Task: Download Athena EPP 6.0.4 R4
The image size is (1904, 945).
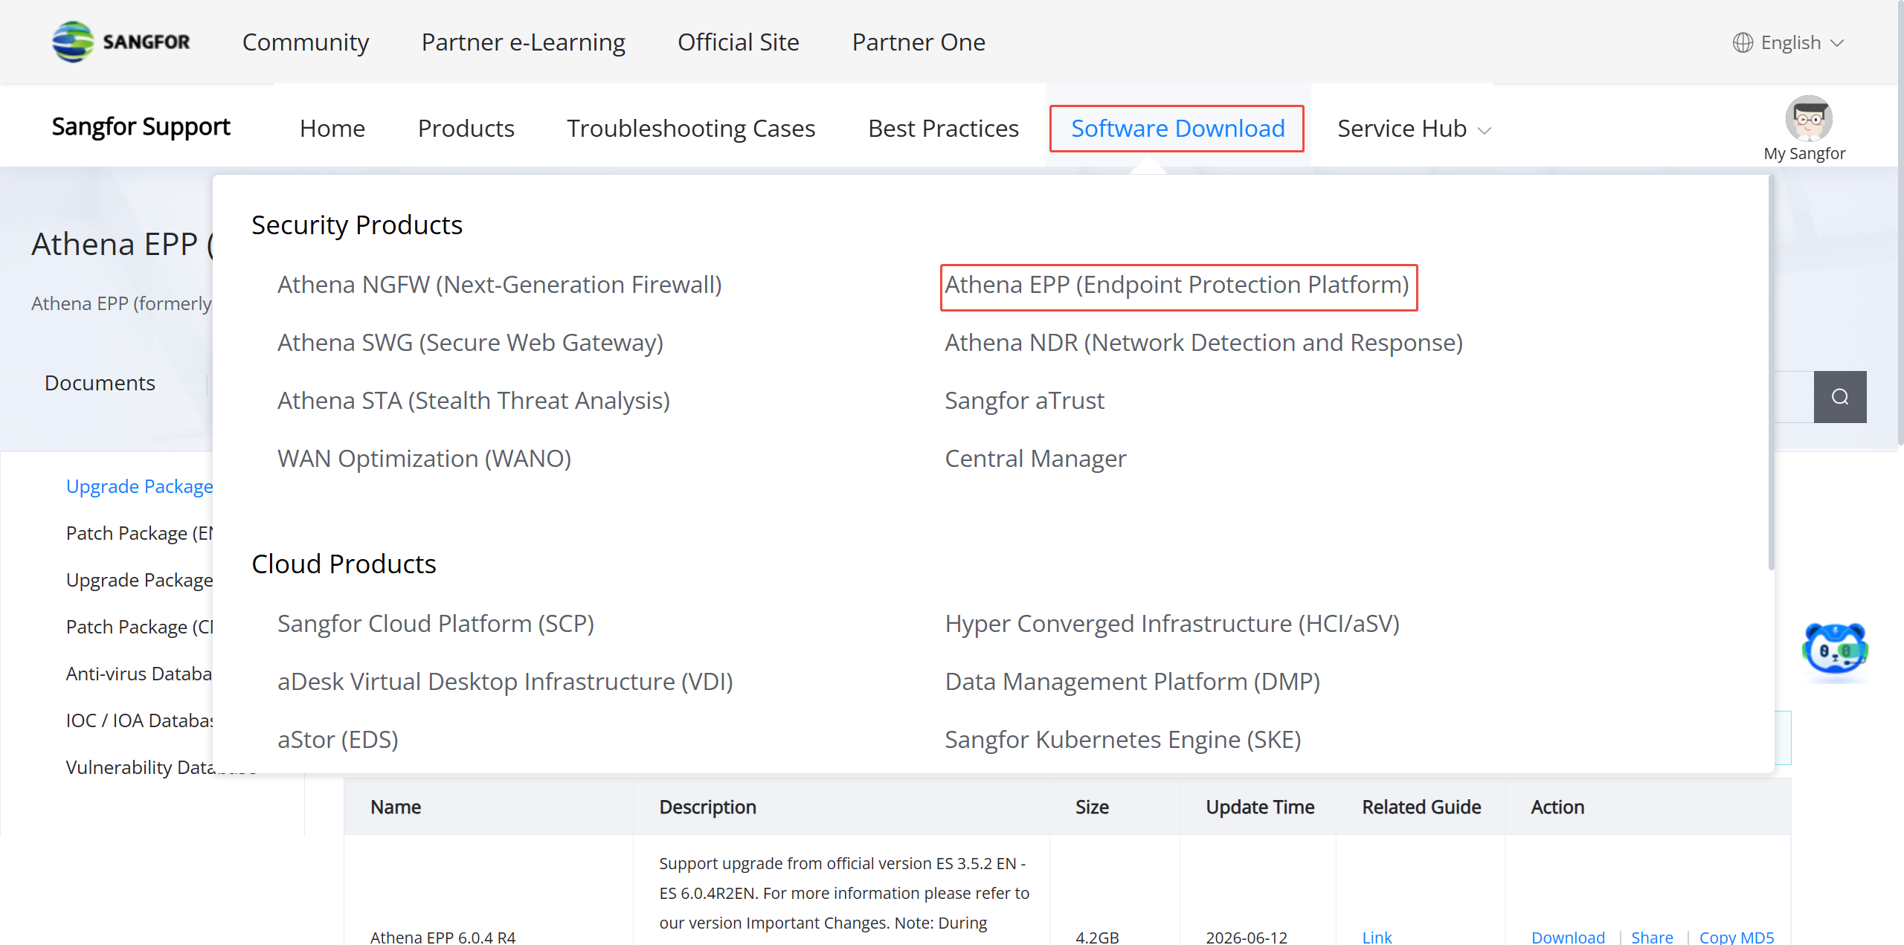Action: coord(1568,937)
